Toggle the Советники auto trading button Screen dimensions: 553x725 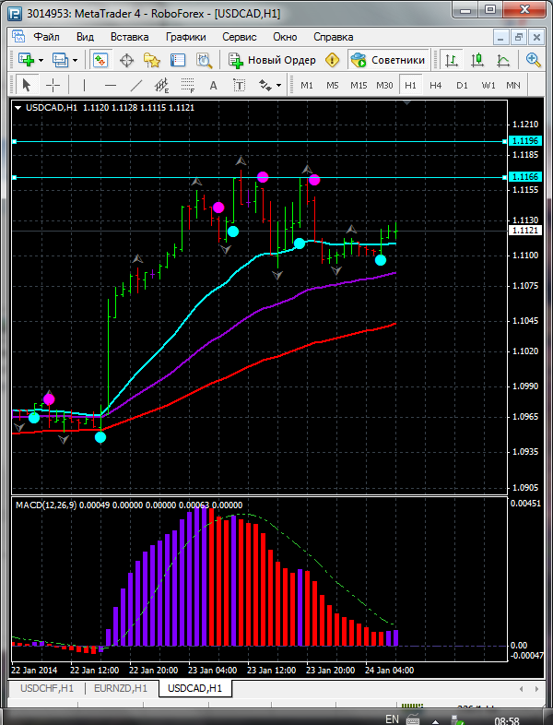(x=388, y=60)
